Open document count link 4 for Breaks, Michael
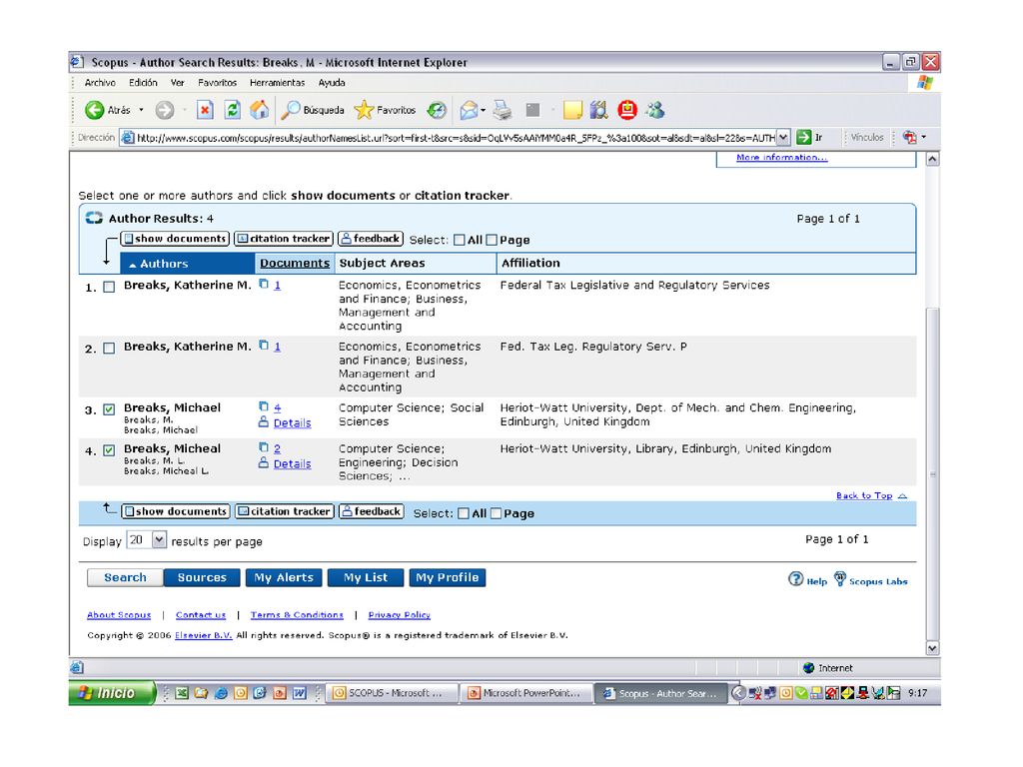This screenshot has height=767, width=1023. click(x=278, y=407)
